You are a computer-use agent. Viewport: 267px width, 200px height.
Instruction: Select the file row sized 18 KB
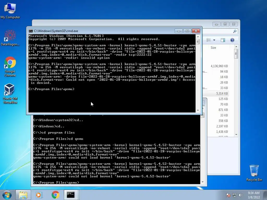point(216,77)
